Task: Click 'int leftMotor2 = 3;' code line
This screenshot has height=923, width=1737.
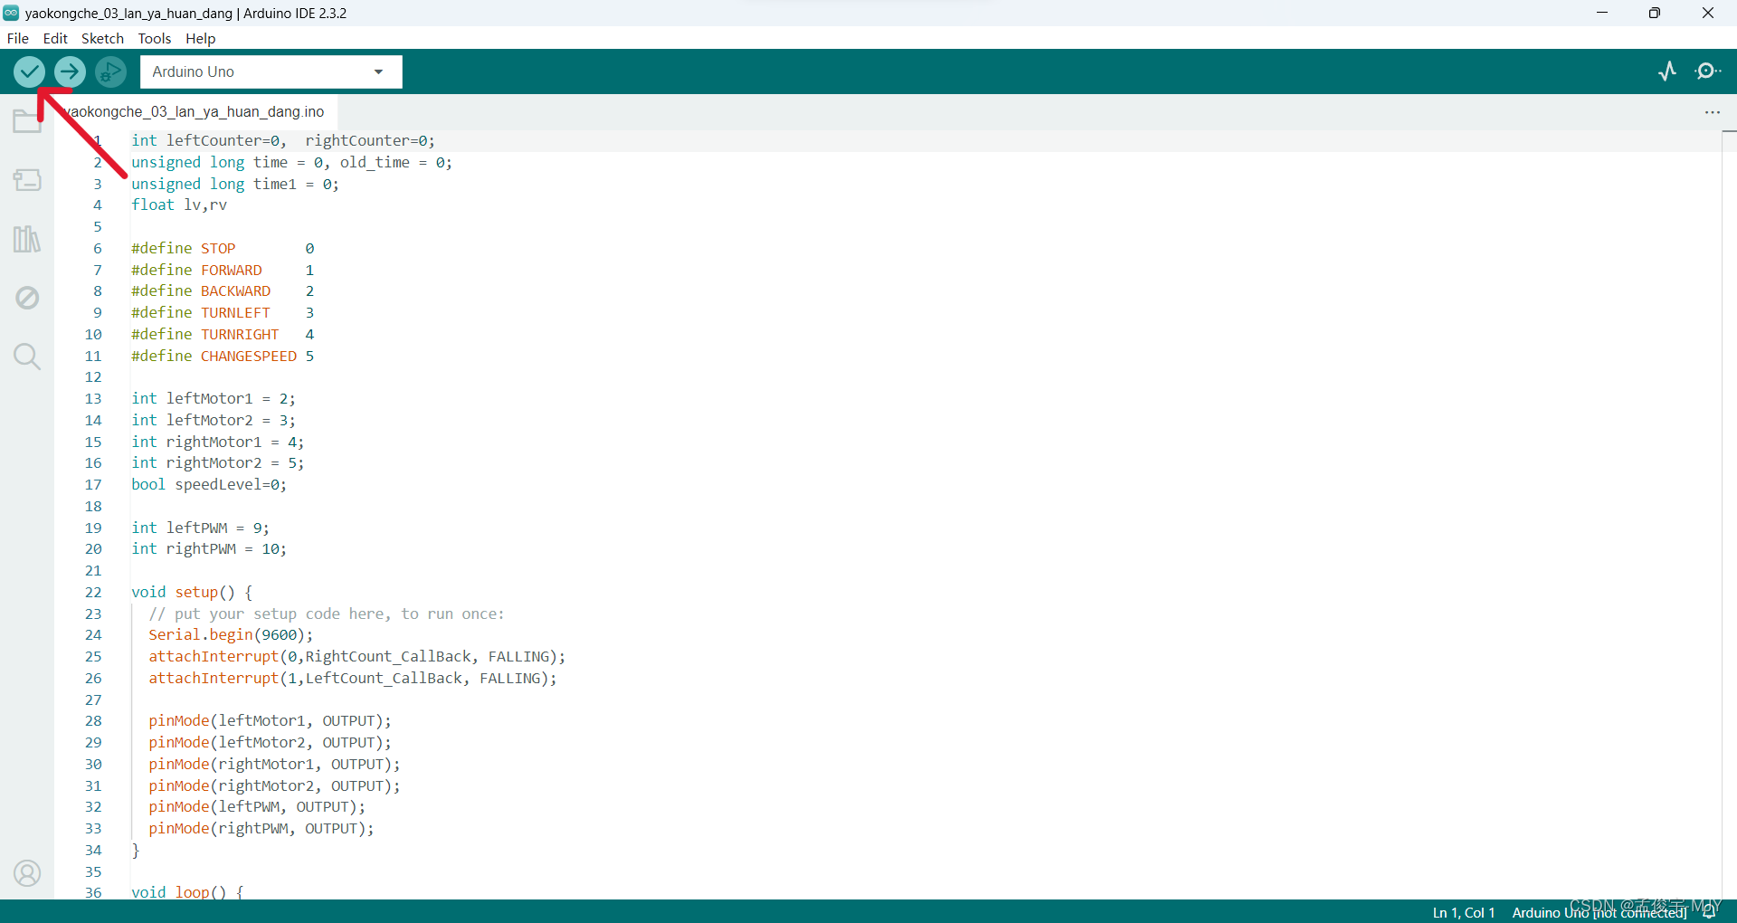Action: pos(214,421)
